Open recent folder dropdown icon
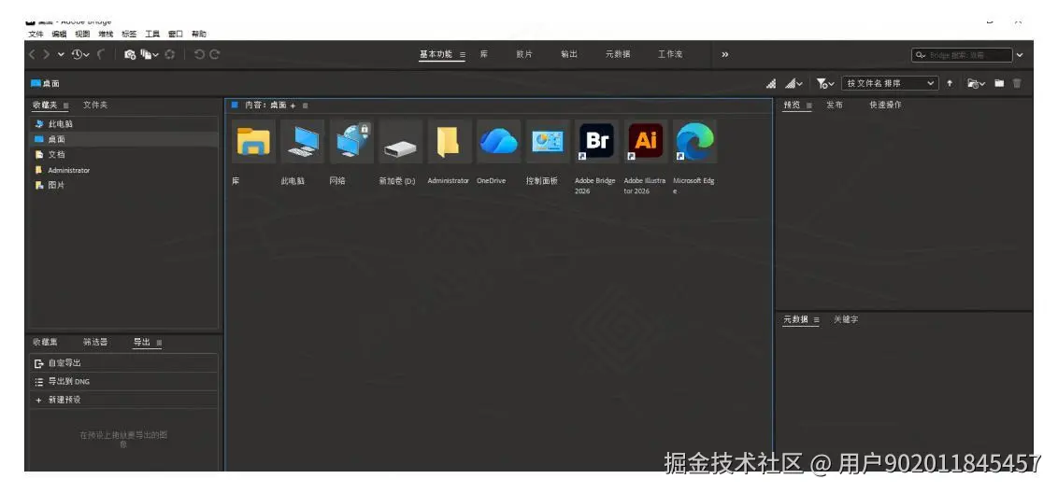The width and height of the screenshot is (1058, 493). point(976,84)
